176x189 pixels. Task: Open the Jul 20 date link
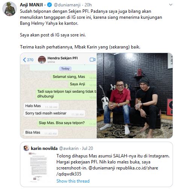tap(88, 148)
